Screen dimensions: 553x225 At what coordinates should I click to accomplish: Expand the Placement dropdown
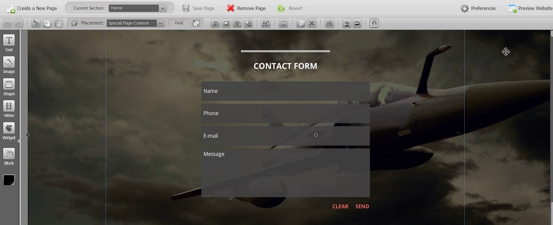(135, 23)
